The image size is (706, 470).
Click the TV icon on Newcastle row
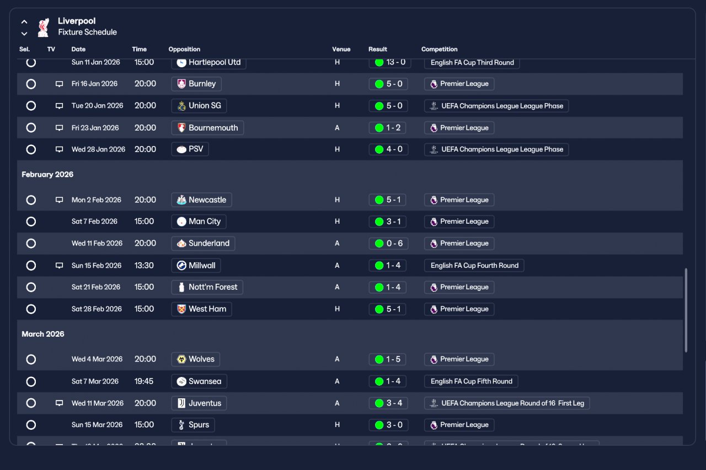[x=59, y=200]
